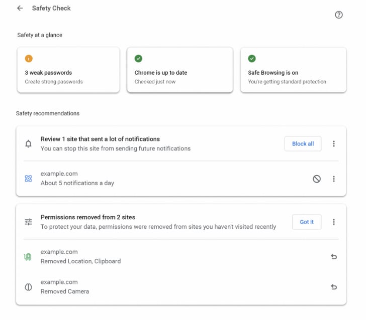Viewport: 366px width, 320px height.
Task: Click the permissions tune sliders icon
Action: point(29,222)
